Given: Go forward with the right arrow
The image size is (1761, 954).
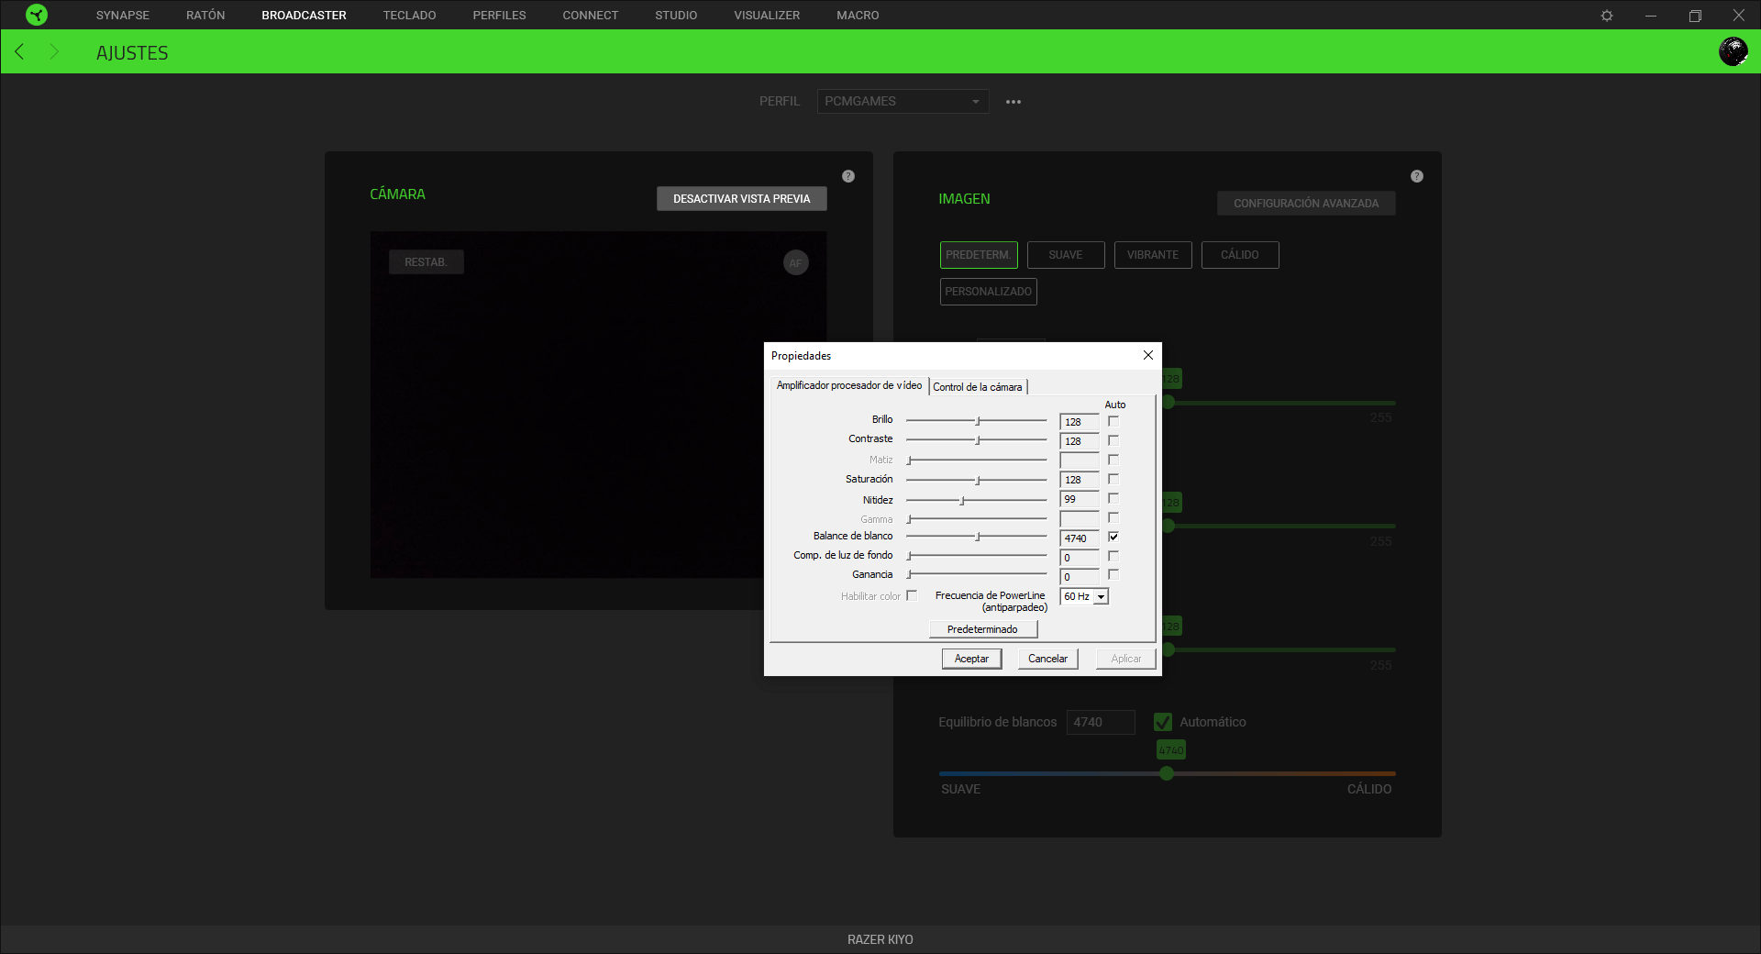Looking at the screenshot, I should [x=54, y=51].
